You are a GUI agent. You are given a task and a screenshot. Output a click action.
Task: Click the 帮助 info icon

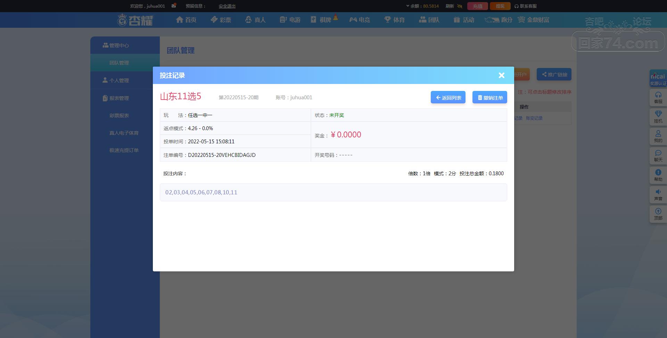point(658,172)
